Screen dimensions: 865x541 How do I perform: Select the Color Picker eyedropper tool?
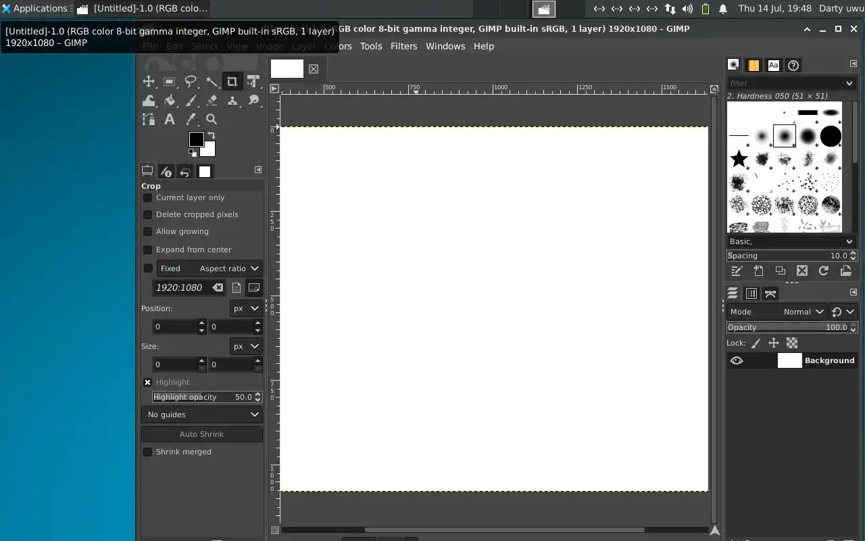[191, 119]
